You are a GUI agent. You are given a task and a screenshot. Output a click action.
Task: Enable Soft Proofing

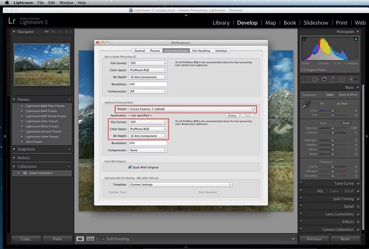pos(103,239)
